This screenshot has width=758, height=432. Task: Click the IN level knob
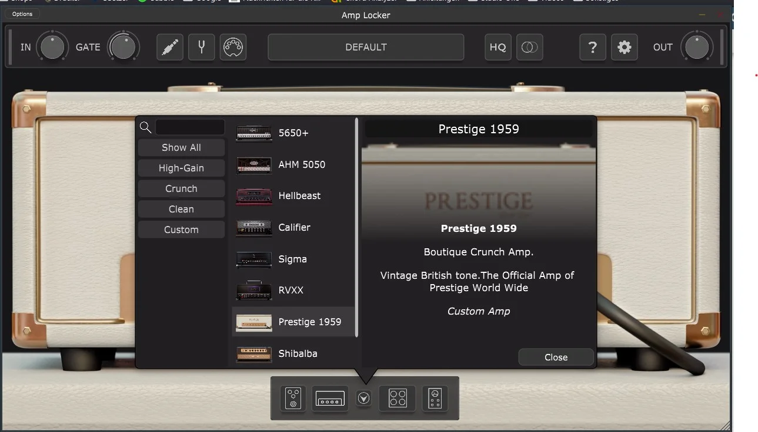tap(52, 47)
